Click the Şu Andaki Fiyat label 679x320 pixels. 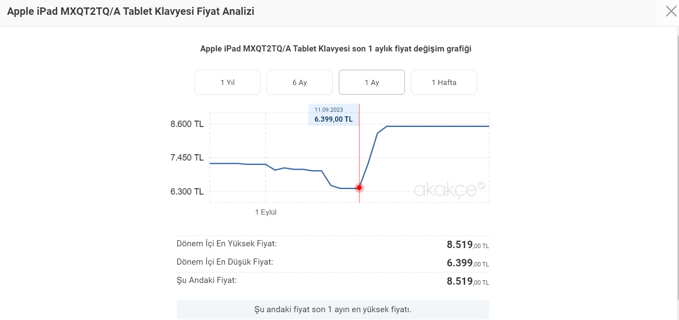[x=206, y=280]
